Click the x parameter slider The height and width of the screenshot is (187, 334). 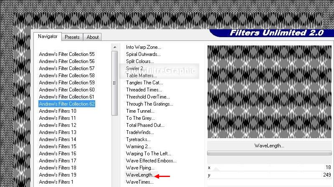click(263, 168)
